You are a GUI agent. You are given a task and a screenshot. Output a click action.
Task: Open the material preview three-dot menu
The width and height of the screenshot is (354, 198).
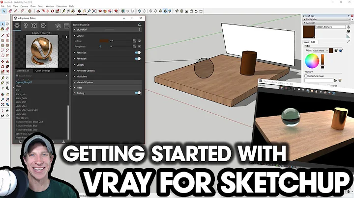pos(66,38)
